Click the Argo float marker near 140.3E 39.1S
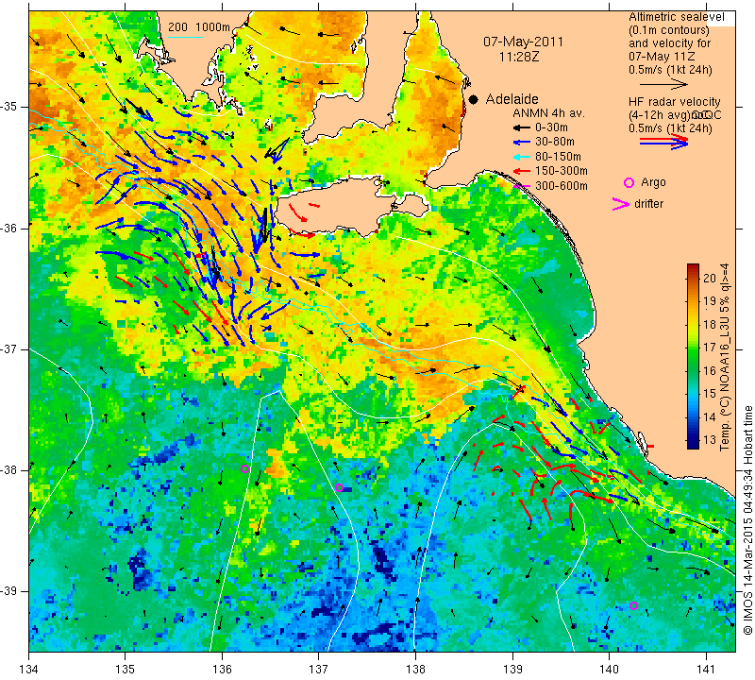The width and height of the screenshot is (755, 680). pyautogui.click(x=633, y=605)
